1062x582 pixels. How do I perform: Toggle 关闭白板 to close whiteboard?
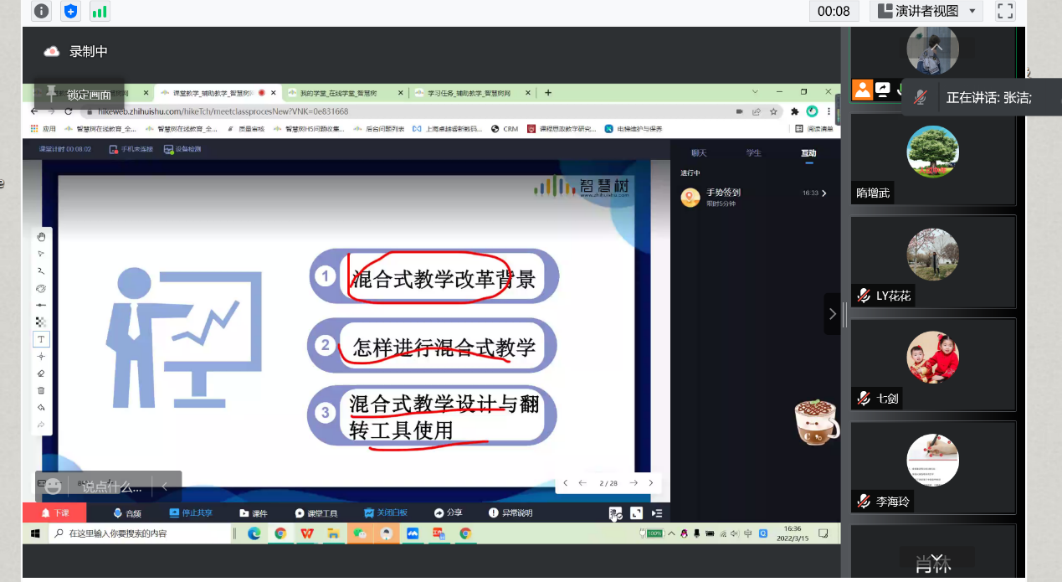pos(385,513)
